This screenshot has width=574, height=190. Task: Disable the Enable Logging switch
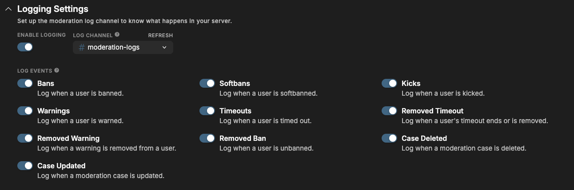(x=25, y=47)
